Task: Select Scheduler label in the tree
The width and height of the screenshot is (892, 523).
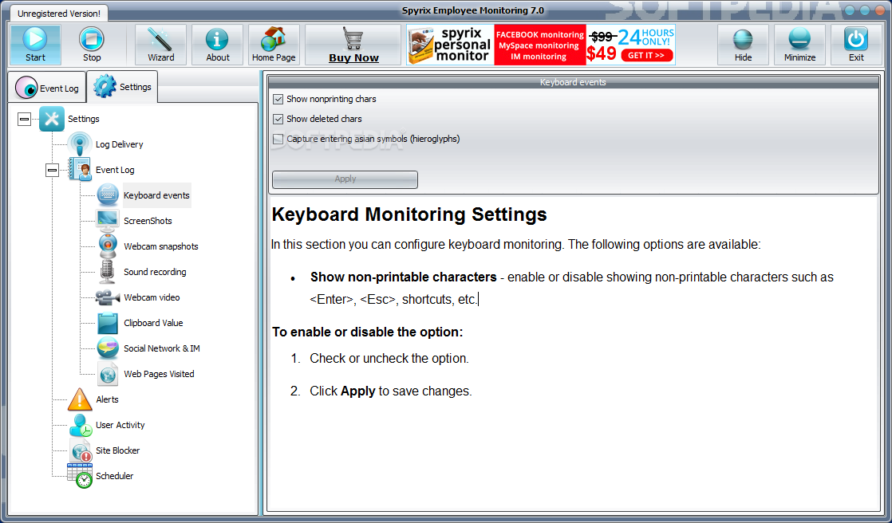Action: point(114,476)
